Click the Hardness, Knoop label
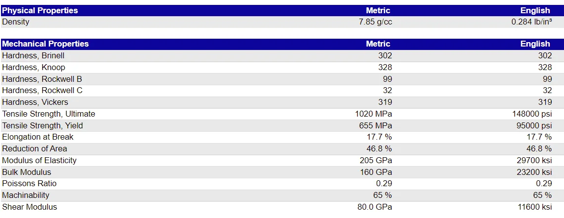The height and width of the screenshot is (218, 564). 33,68
